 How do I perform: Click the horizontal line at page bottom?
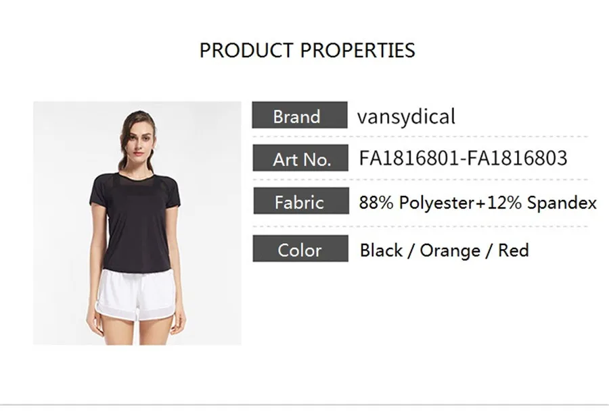(x=304, y=405)
